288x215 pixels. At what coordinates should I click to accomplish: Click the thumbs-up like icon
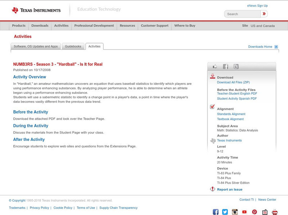click(x=215, y=66)
